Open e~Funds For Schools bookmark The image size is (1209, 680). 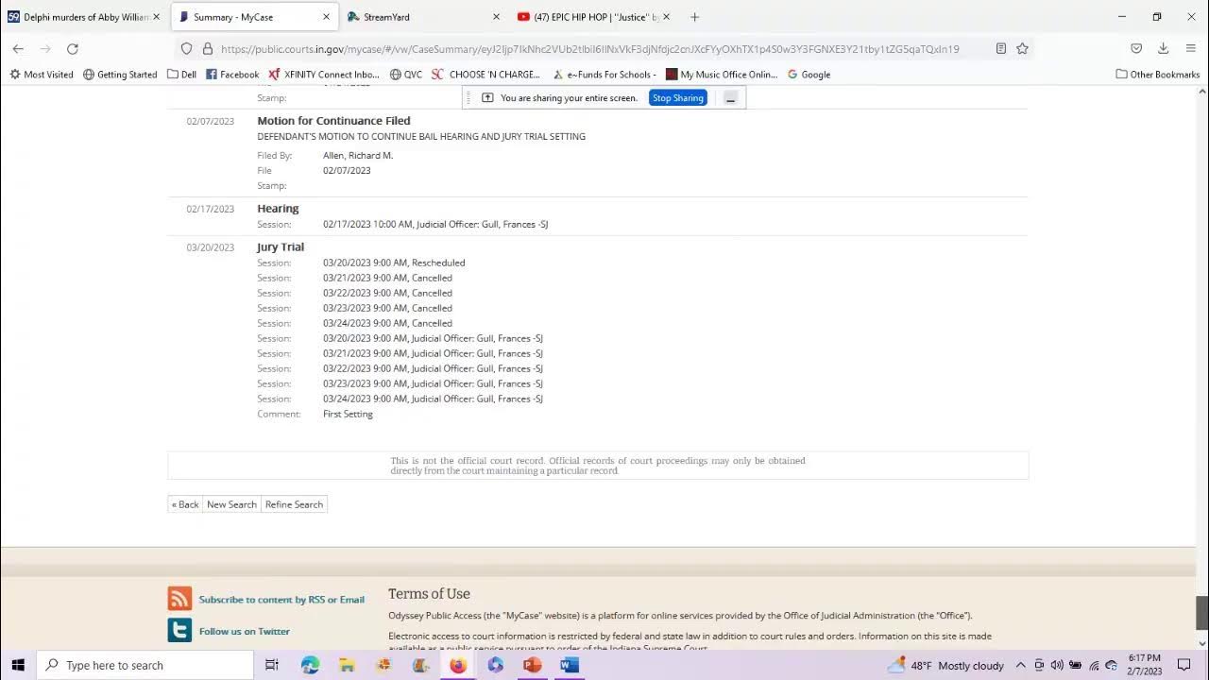click(x=604, y=75)
